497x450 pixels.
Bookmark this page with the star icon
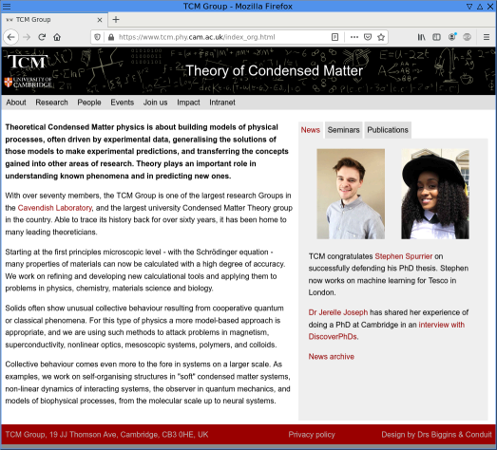click(x=381, y=37)
